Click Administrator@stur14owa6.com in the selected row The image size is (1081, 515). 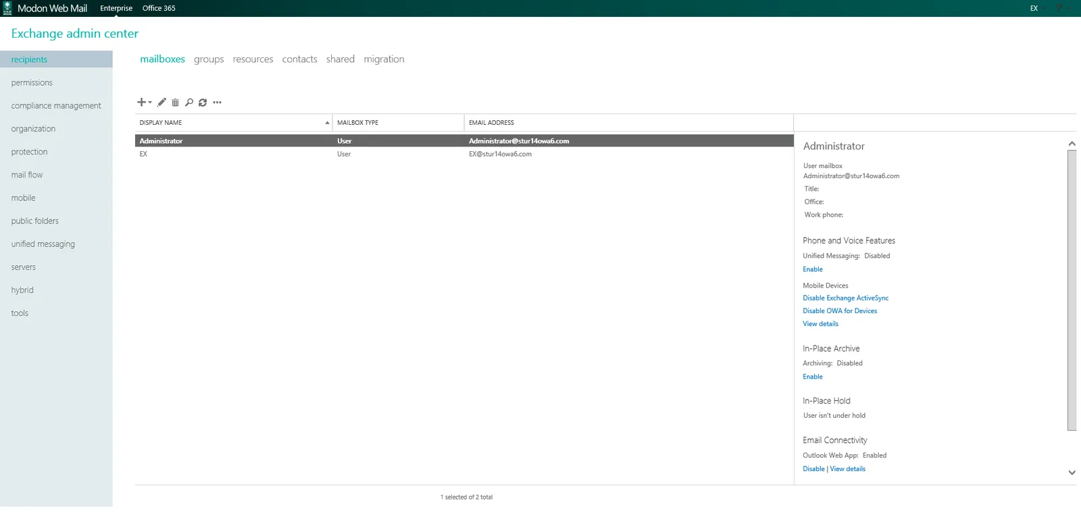click(519, 141)
